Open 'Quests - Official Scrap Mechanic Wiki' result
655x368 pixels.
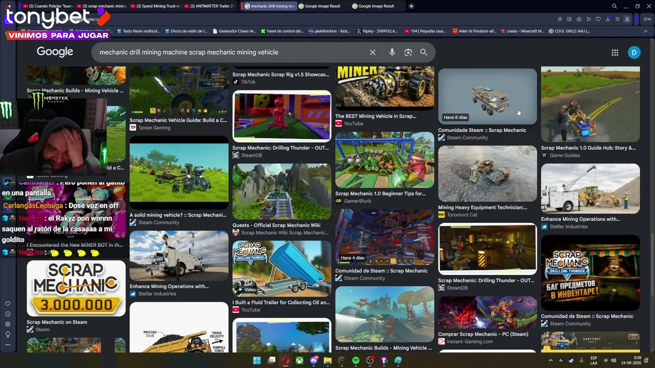tap(282, 192)
